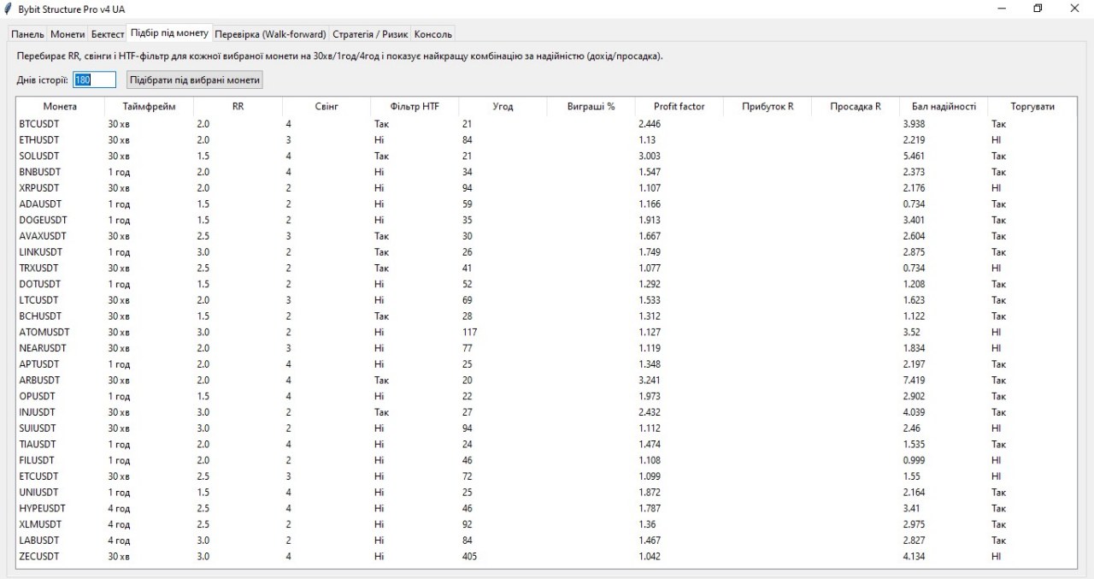Select the LABUSDT row
Screen dimensions: 1094x579
pos(546,541)
